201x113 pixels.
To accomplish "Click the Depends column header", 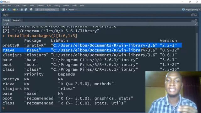I will (x=67, y=74).
